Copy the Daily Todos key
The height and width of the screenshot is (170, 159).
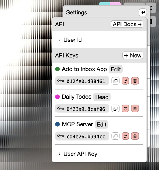tap(116, 109)
